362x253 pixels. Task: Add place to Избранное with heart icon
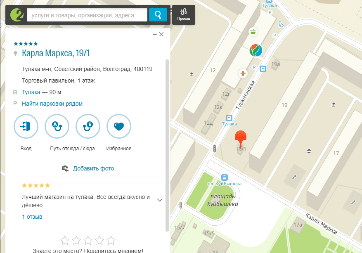(119, 126)
